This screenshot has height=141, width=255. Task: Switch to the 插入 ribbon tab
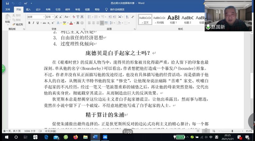28,10
